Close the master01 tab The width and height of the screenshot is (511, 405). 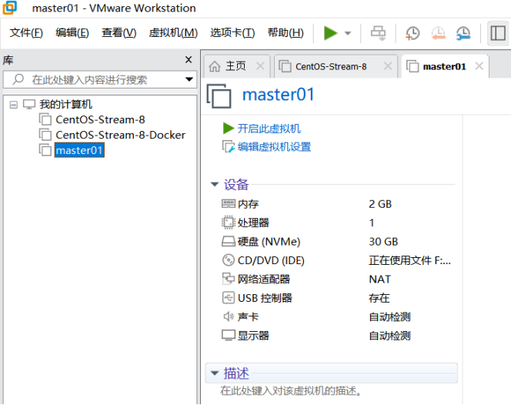pyautogui.click(x=479, y=66)
